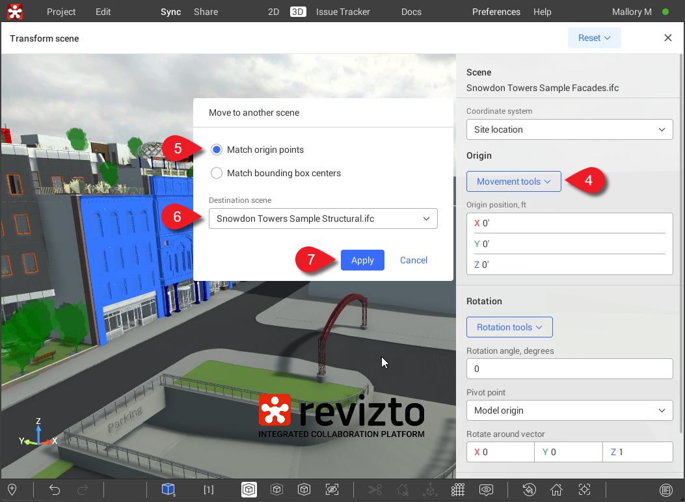Open the Destination scene dropdown
Image resolution: width=685 pixels, height=502 pixels.
323,218
